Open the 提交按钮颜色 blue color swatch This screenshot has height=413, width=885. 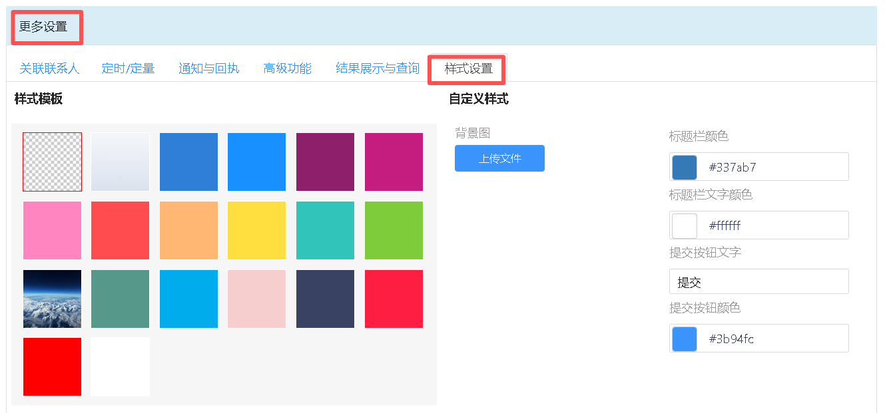pos(685,339)
